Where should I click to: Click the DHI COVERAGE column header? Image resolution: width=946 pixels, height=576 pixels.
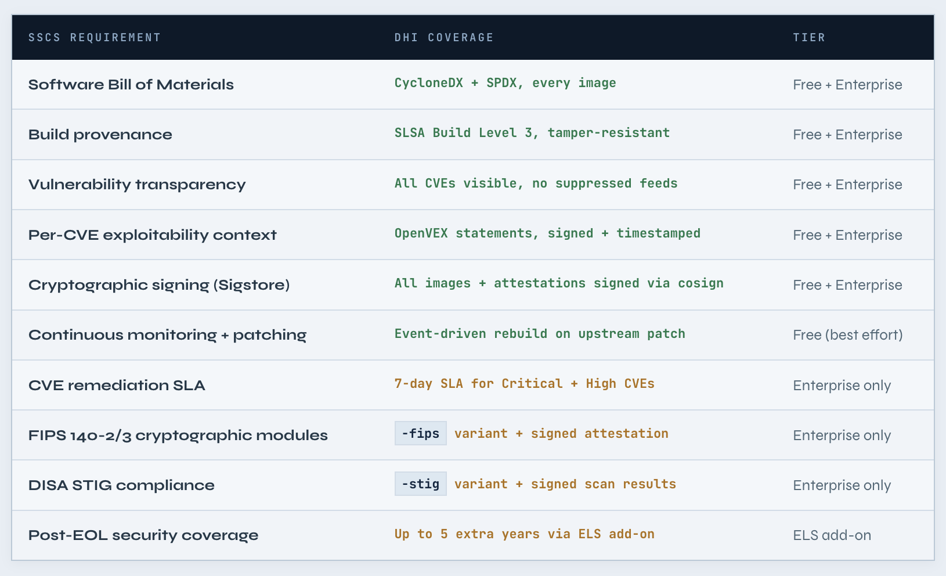(x=444, y=38)
